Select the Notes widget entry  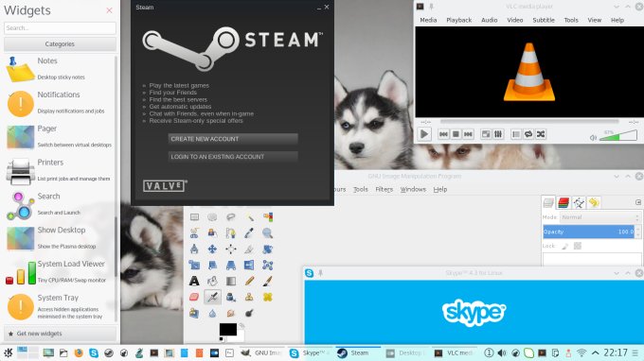click(x=60, y=68)
